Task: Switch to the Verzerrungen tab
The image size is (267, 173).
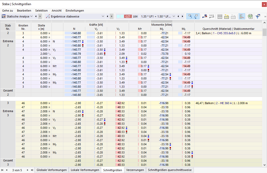Action: pyautogui.click(x=135, y=170)
